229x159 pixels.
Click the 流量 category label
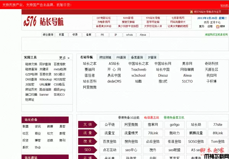pos(88,133)
